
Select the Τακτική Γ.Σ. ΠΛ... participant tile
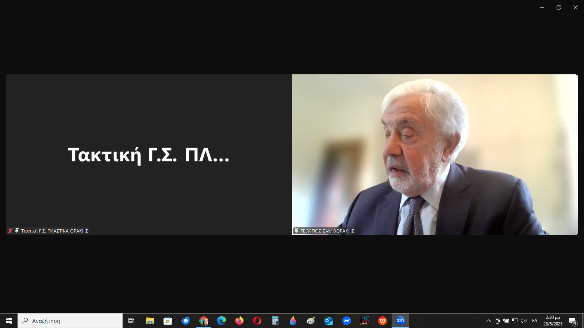click(x=149, y=155)
